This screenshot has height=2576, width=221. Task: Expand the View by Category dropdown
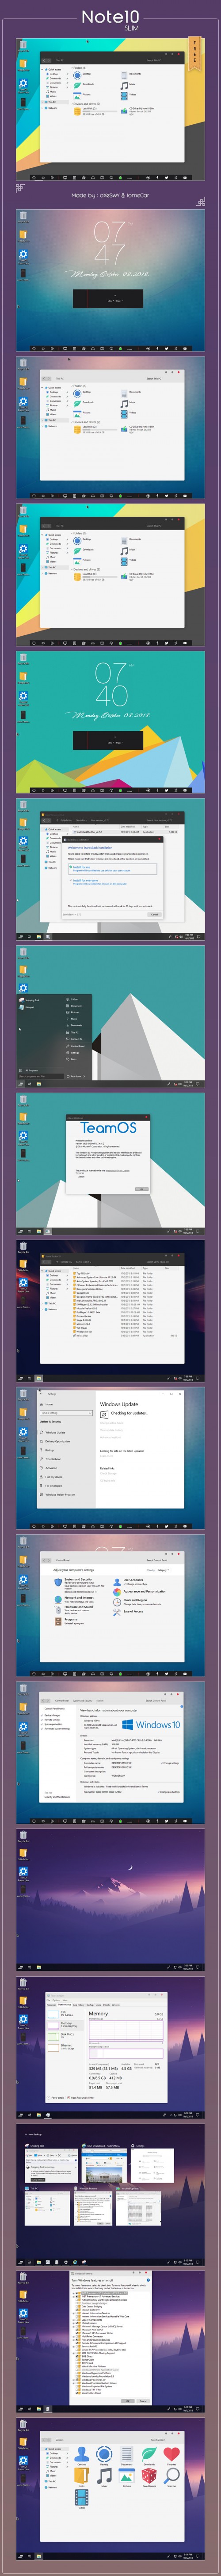[163, 1569]
